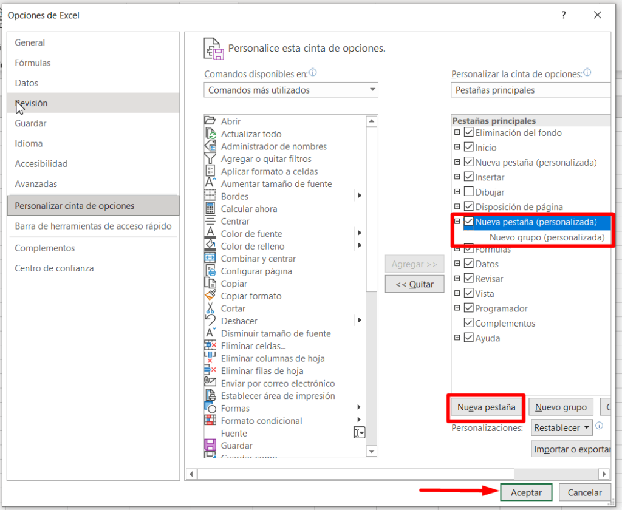
Task: Click the Aceptar button
Action: (x=526, y=492)
